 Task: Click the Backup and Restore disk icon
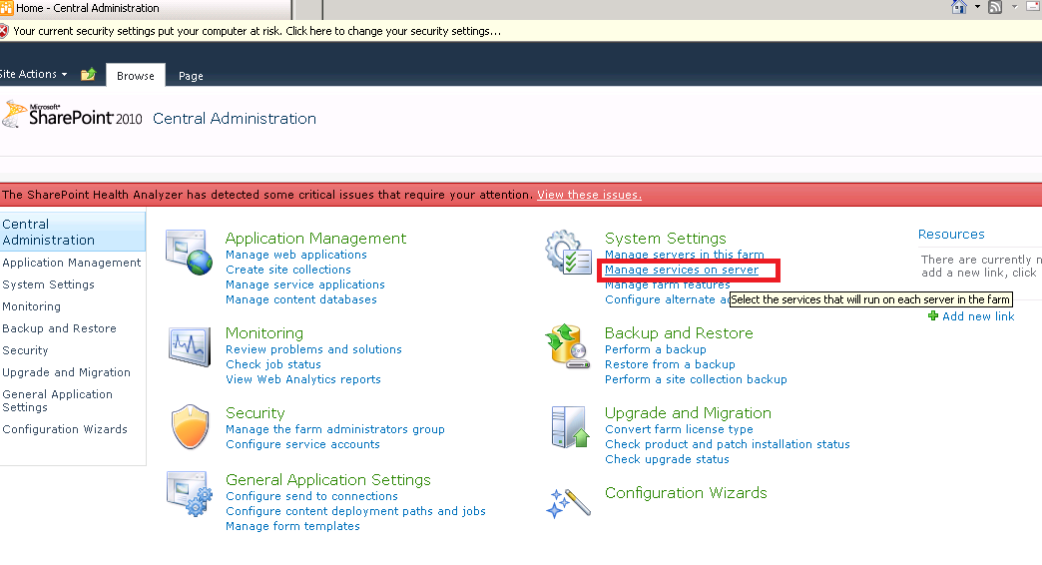point(568,346)
